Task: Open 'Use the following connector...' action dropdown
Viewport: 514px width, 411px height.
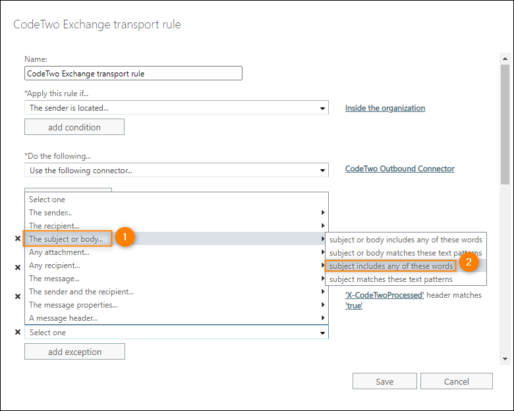Action: 177,171
